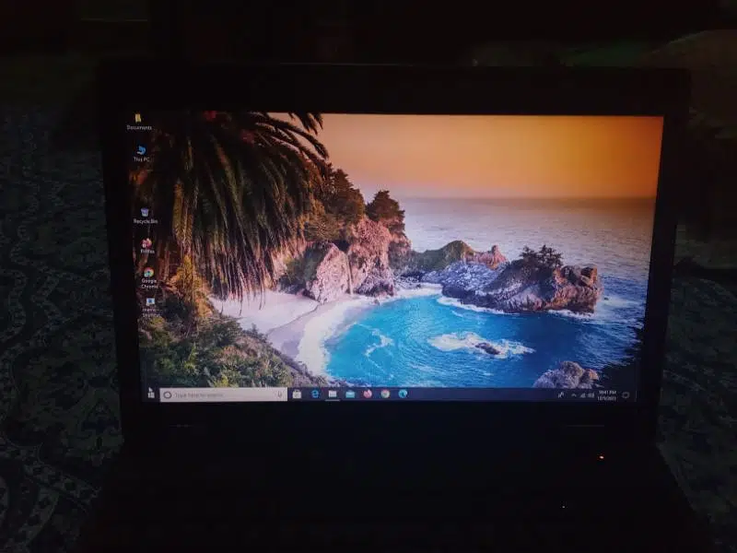This screenshot has width=737, height=553.
Task: Switch to the active underlined taskbar app
Action: tap(333, 394)
